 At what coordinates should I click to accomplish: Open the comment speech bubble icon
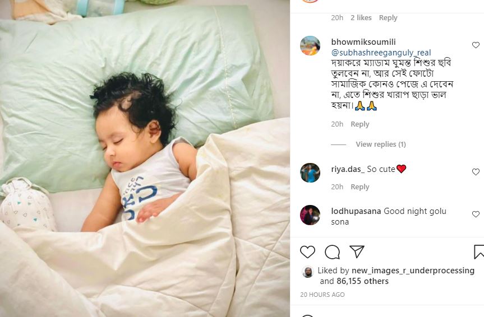pos(333,252)
